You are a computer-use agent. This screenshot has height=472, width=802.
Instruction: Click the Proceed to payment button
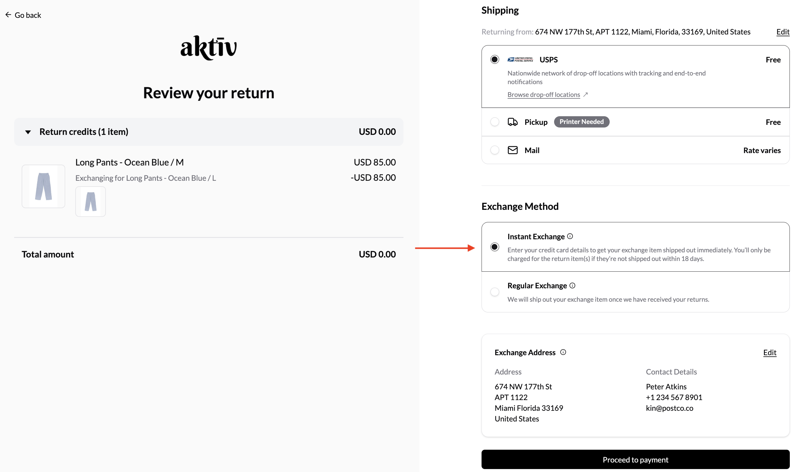point(635,459)
